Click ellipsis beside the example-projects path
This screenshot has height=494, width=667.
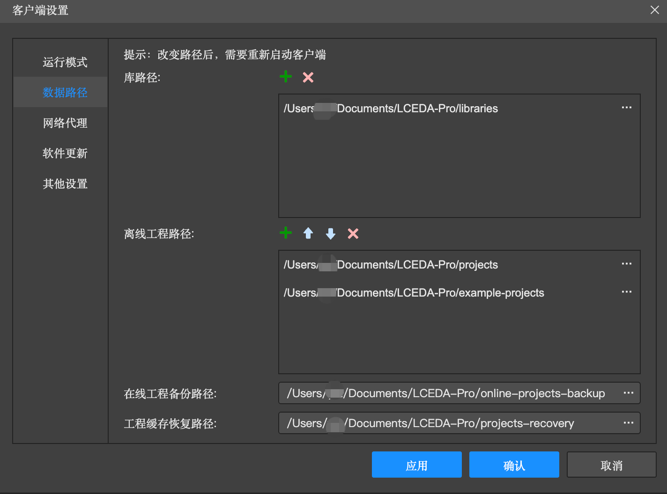[626, 292]
